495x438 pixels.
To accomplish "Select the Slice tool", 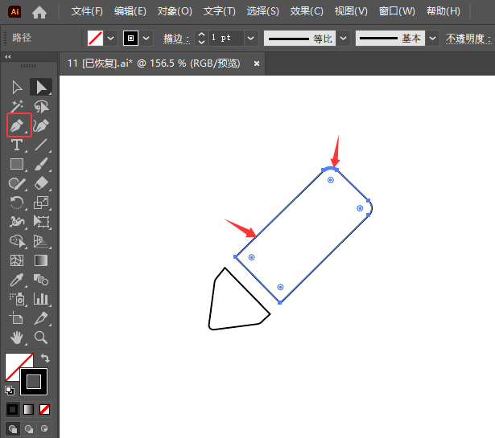I will tap(41, 318).
